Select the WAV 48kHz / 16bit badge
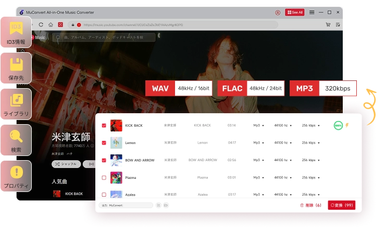Viewport: 386px width, 229px height. [179, 88]
